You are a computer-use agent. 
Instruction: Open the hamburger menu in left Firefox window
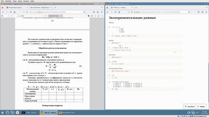[102, 12]
